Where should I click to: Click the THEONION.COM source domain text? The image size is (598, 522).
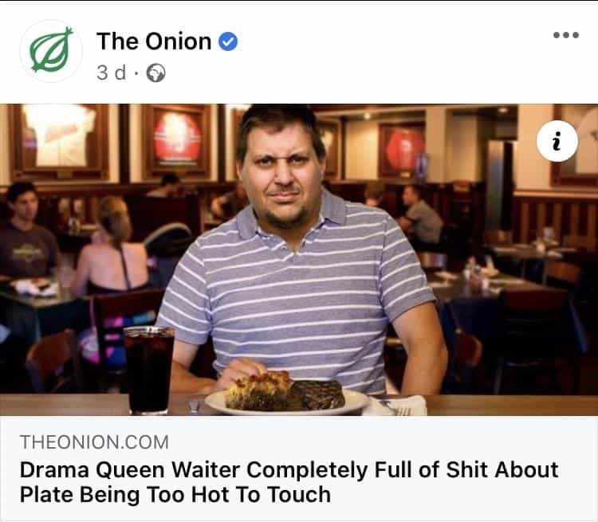point(94,442)
